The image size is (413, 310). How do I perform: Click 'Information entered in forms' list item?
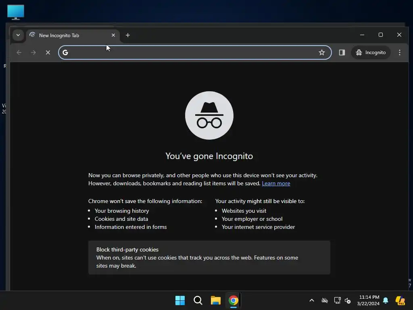pyautogui.click(x=131, y=227)
